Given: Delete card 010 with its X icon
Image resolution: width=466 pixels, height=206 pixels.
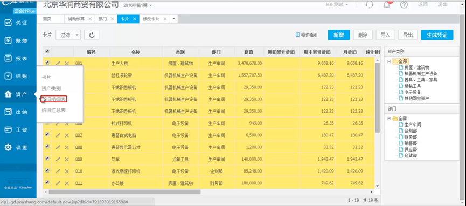Looking at the screenshot, I should click(x=67, y=171).
